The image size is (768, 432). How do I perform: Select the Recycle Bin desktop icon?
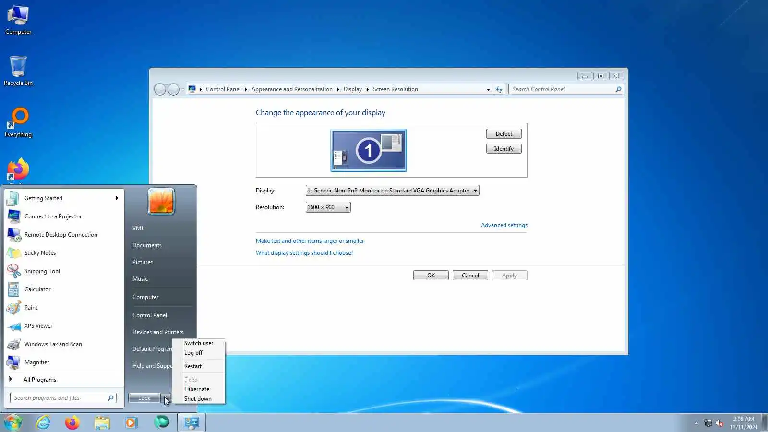click(18, 71)
